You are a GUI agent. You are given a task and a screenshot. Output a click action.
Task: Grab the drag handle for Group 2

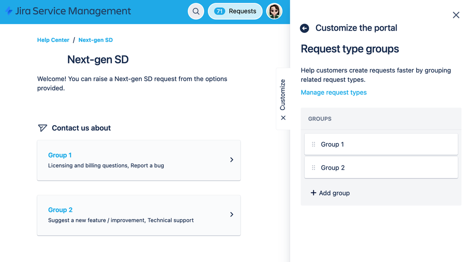pos(313,167)
